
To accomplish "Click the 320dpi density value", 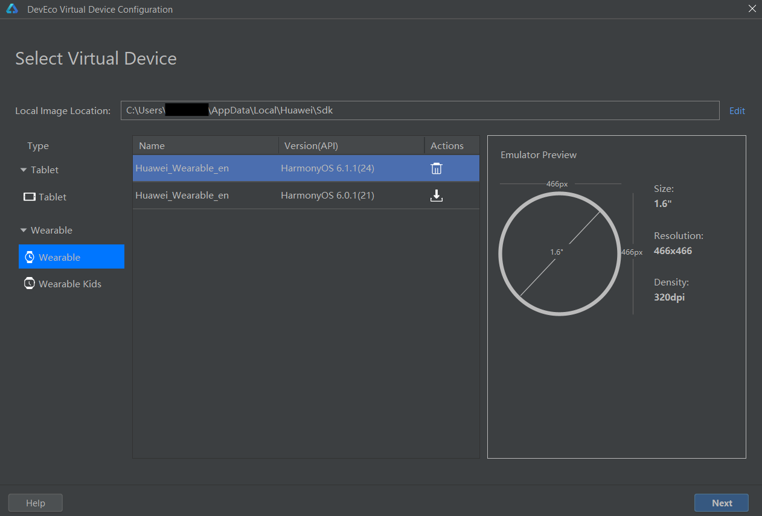I will (x=669, y=298).
